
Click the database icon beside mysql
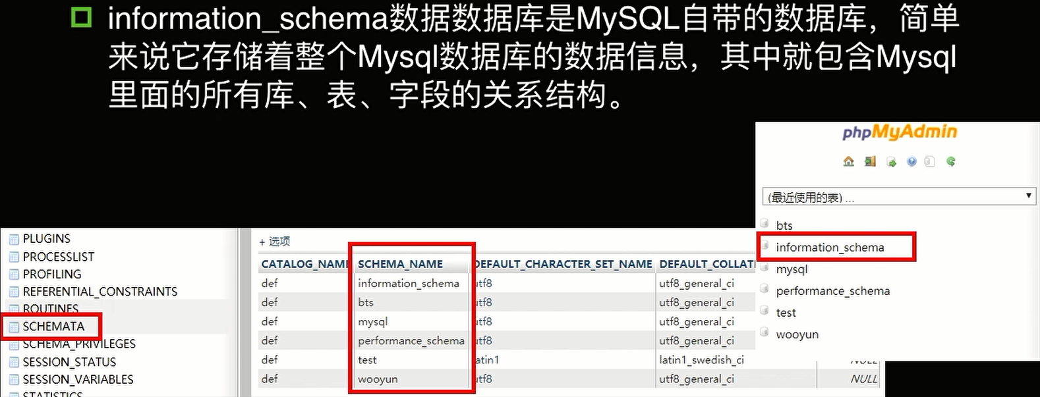pyautogui.click(x=765, y=267)
